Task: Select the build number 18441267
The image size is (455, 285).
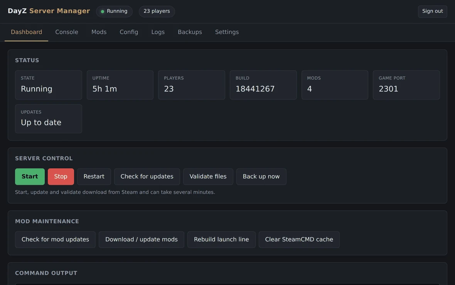Action: [255, 89]
